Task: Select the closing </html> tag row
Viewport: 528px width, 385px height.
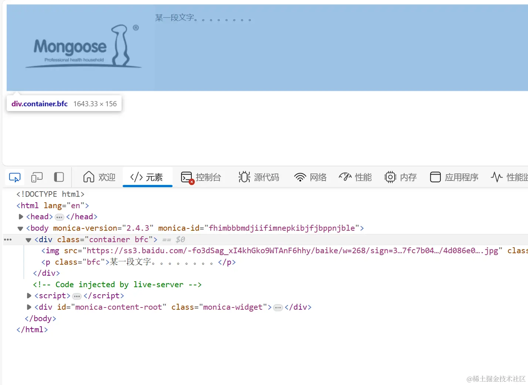Action: [32, 330]
